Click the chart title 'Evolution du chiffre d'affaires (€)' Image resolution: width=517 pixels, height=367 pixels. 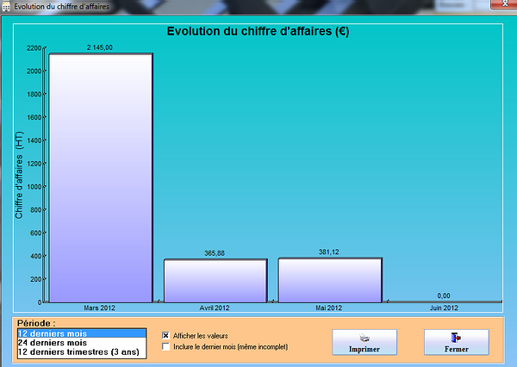[x=258, y=31]
